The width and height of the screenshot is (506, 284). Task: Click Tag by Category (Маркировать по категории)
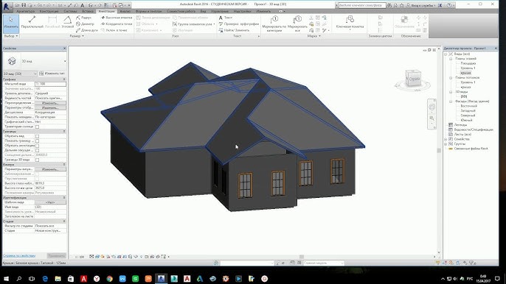click(274, 24)
